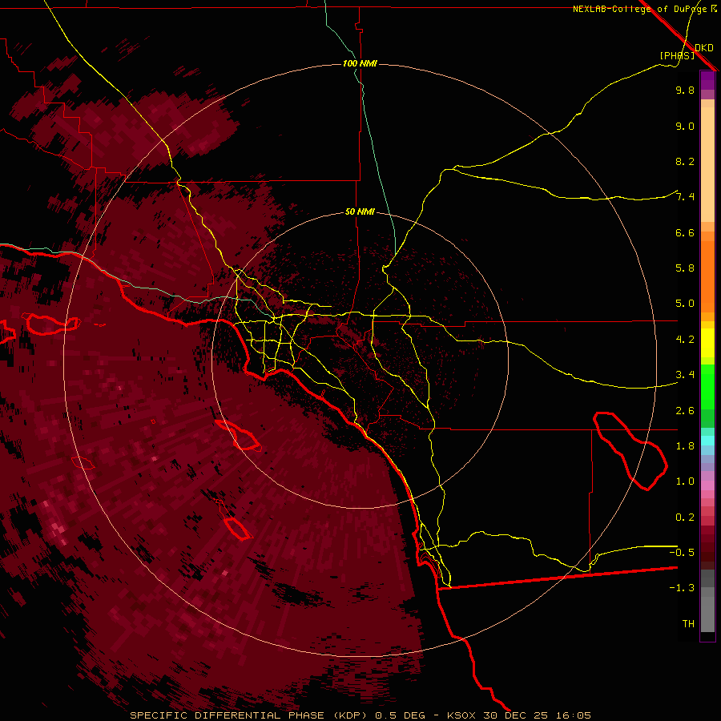Pick the pink band of the color bar
Image resolution: width=721 pixels, height=721 pixels.
[707, 485]
